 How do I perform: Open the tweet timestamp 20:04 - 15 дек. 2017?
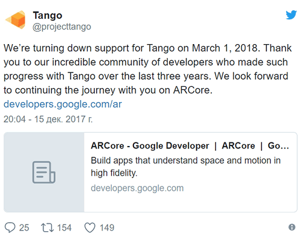coord(48,119)
